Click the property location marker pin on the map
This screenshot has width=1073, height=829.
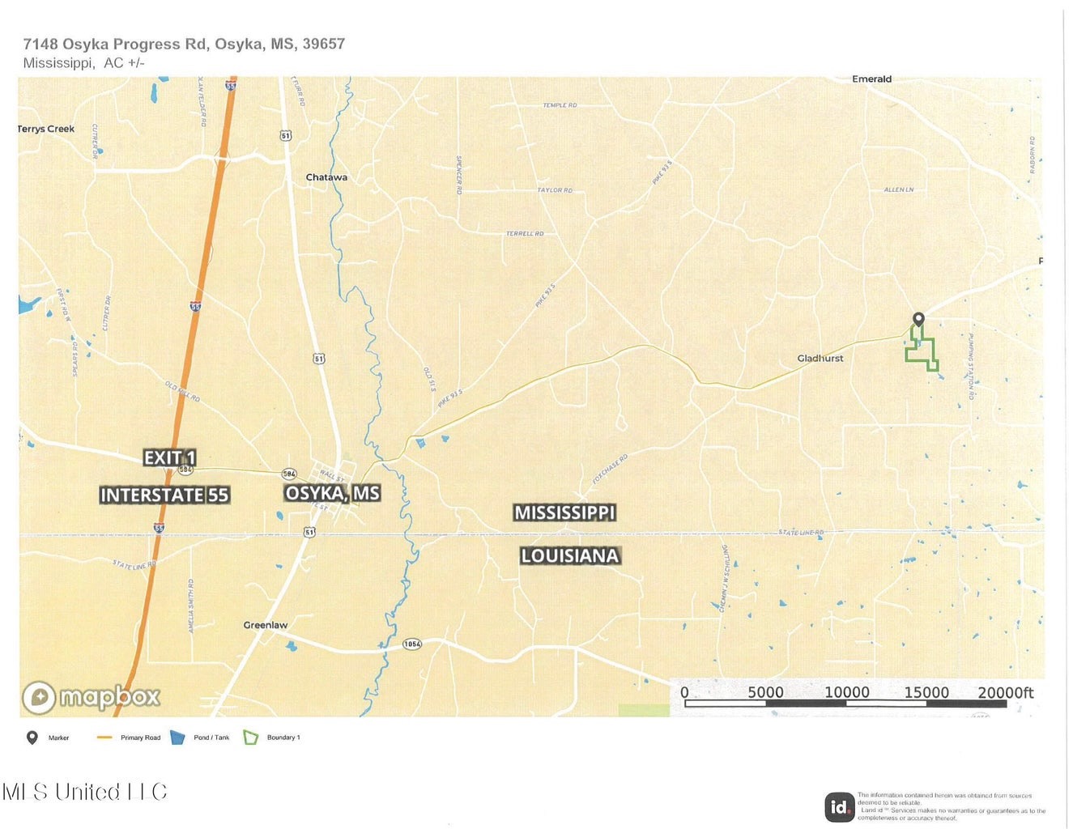tap(918, 320)
